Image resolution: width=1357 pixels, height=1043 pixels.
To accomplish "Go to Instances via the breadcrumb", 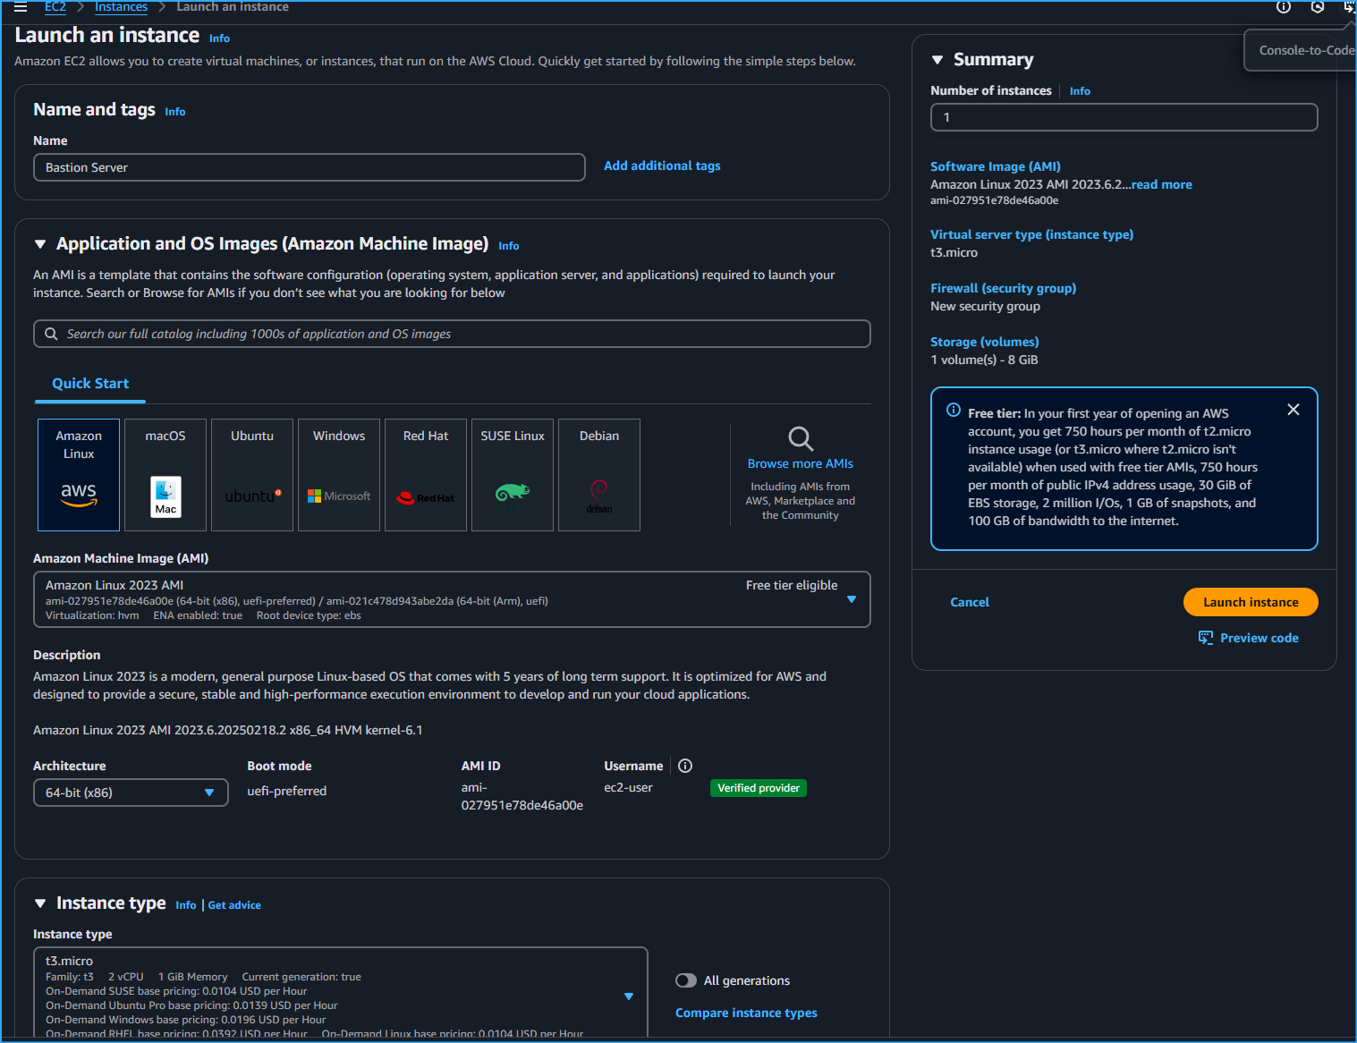I will [x=121, y=7].
